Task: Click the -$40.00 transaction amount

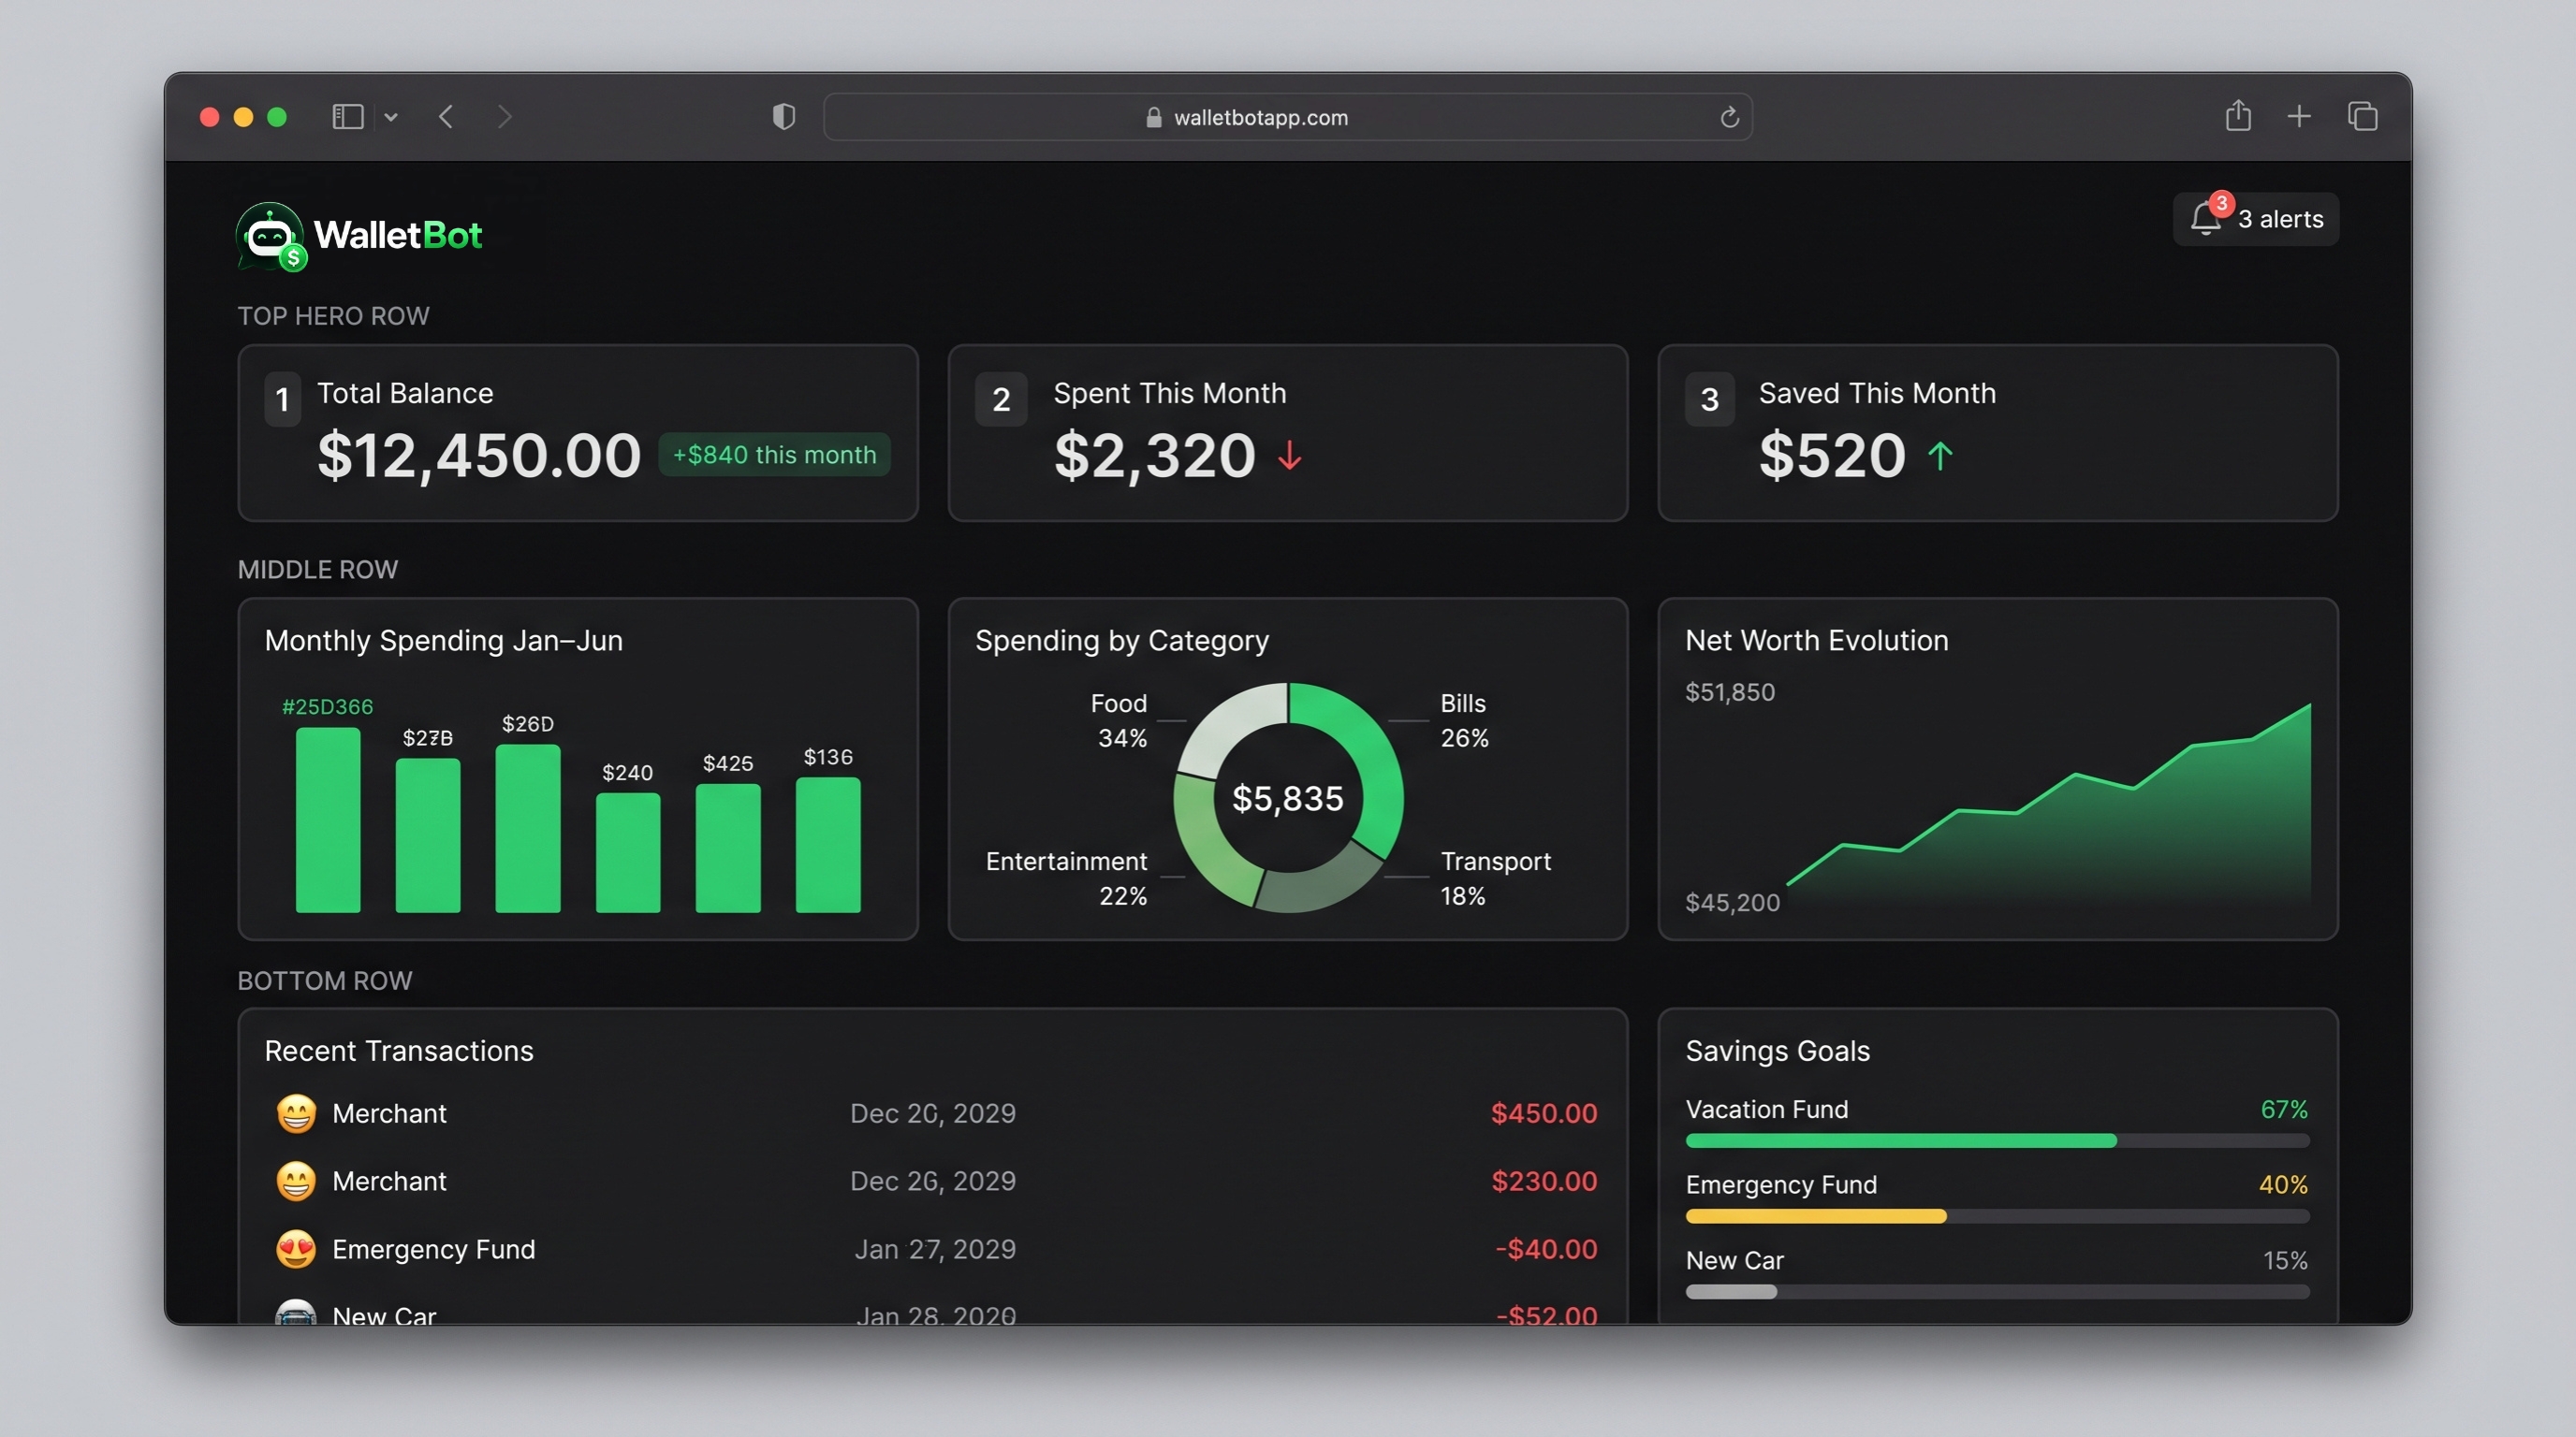Action: 1546,1249
